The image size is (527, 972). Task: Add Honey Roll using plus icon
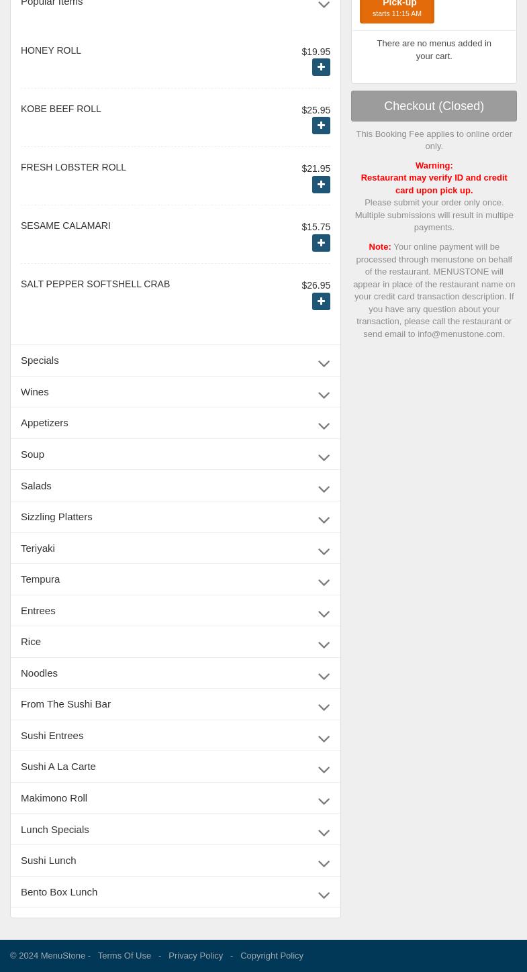(321, 67)
